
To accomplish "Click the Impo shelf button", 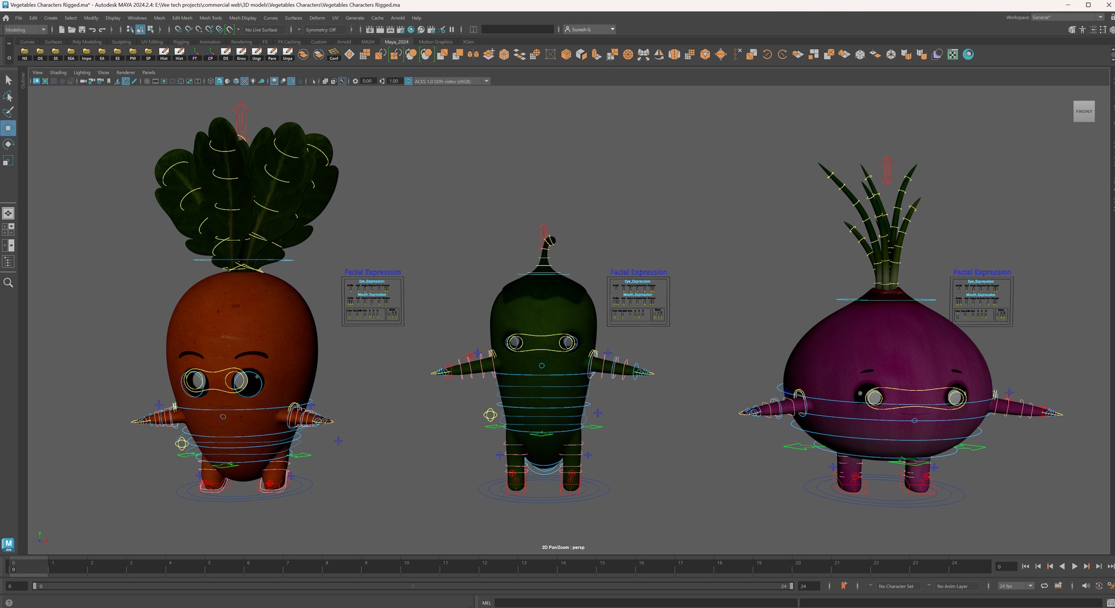I will [x=87, y=54].
